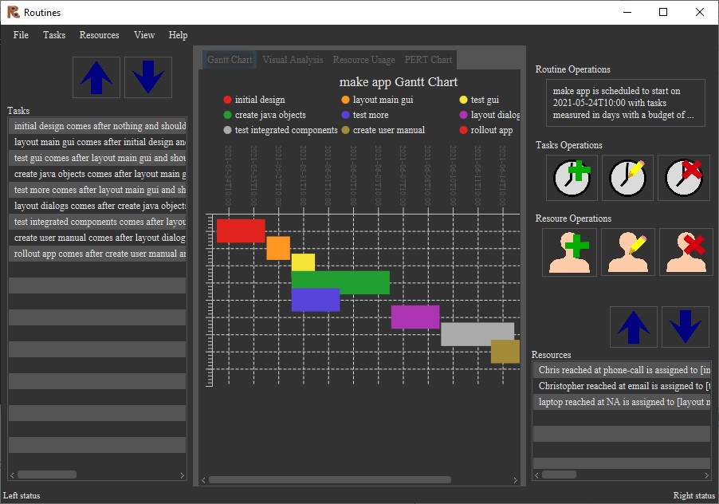Select the 'rollout app comes after create user manual' row
Image resolution: width=719 pixels, height=504 pixels.
[x=97, y=254]
